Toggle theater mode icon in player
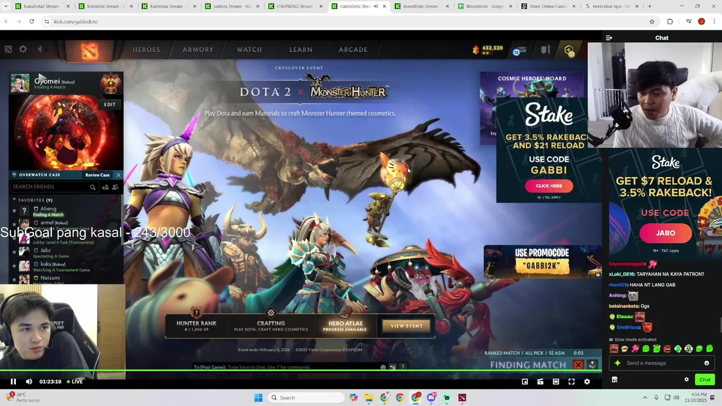 pyautogui.click(x=556, y=382)
